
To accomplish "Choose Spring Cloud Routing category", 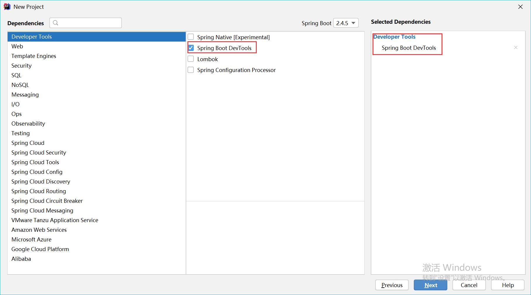I will click(97, 191).
